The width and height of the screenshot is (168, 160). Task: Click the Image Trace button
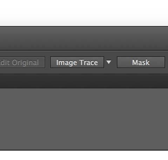77,62
